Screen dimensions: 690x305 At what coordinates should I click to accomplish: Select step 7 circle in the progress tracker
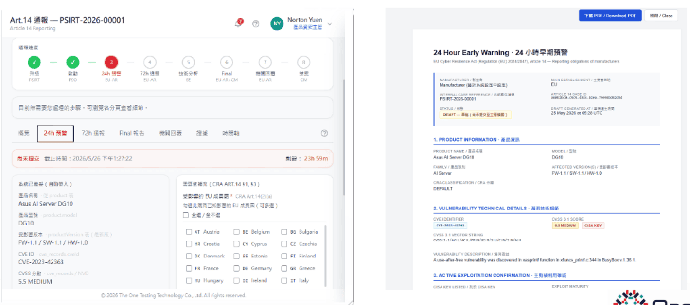point(265,62)
